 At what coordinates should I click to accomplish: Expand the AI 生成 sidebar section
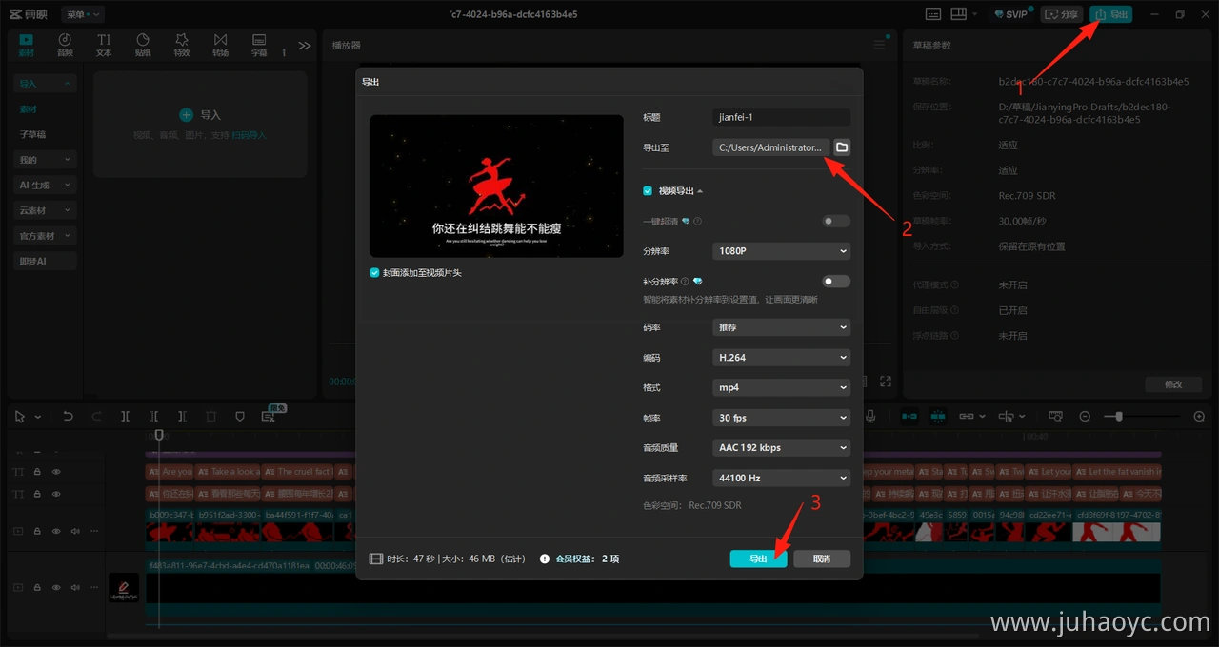[45, 186]
